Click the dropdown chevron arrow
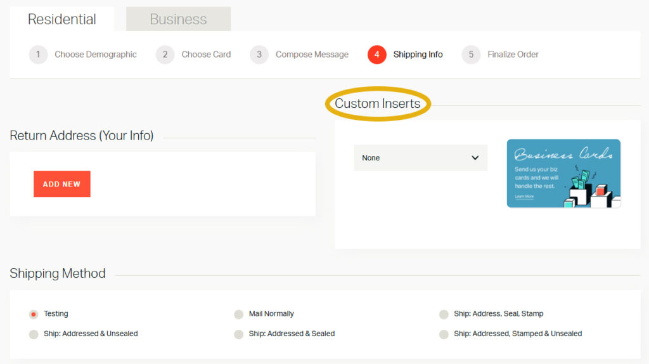 (475, 158)
